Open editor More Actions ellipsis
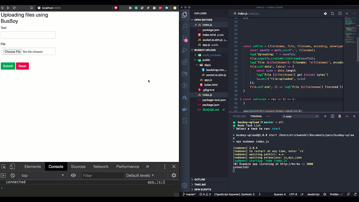 pyautogui.click(x=354, y=13)
